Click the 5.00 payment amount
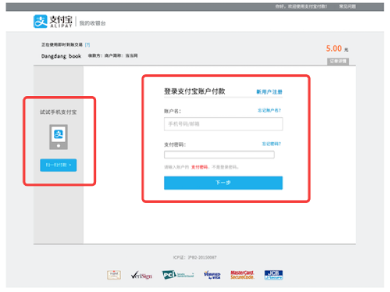Screen dimensions: 390x292 tap(334, 49)
